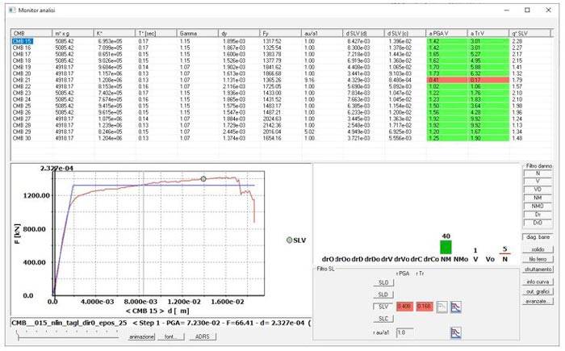Sort by the m* x g column header

point(73,33)
